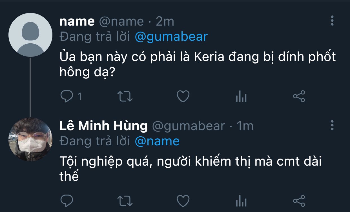Viewport: 350px width, 212px height.
Task: Reply to the first tweet by name
Action: [67, 96]
